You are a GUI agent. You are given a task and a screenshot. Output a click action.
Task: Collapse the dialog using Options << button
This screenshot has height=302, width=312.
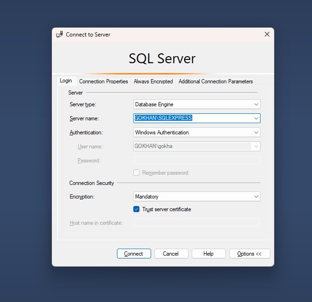[249, 254]
